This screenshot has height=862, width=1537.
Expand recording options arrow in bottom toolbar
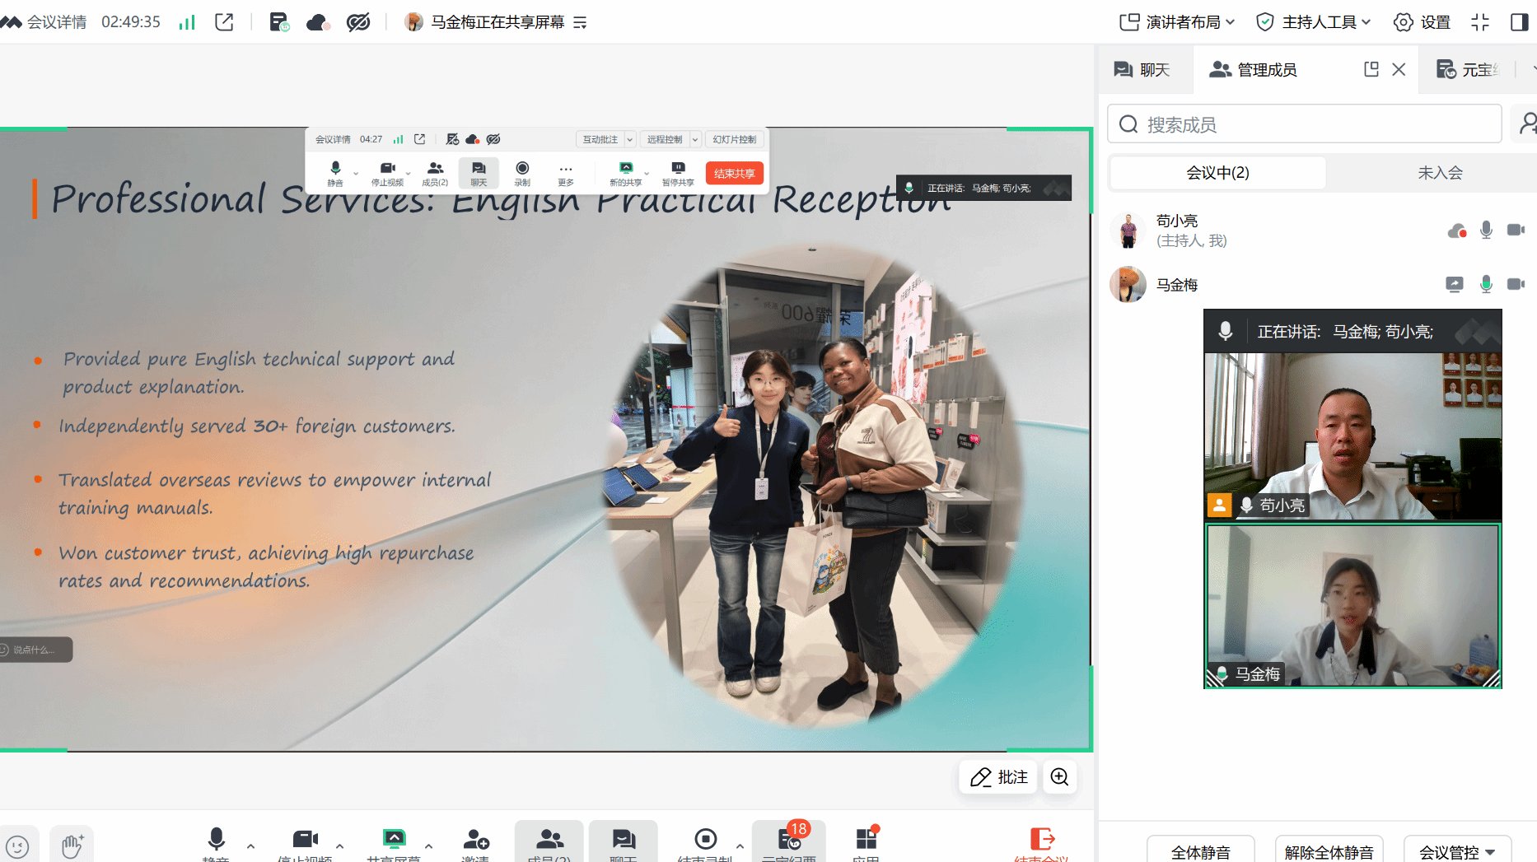(740, 846)
